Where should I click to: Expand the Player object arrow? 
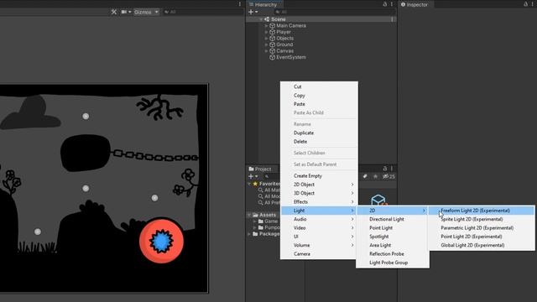click(266, 32)
